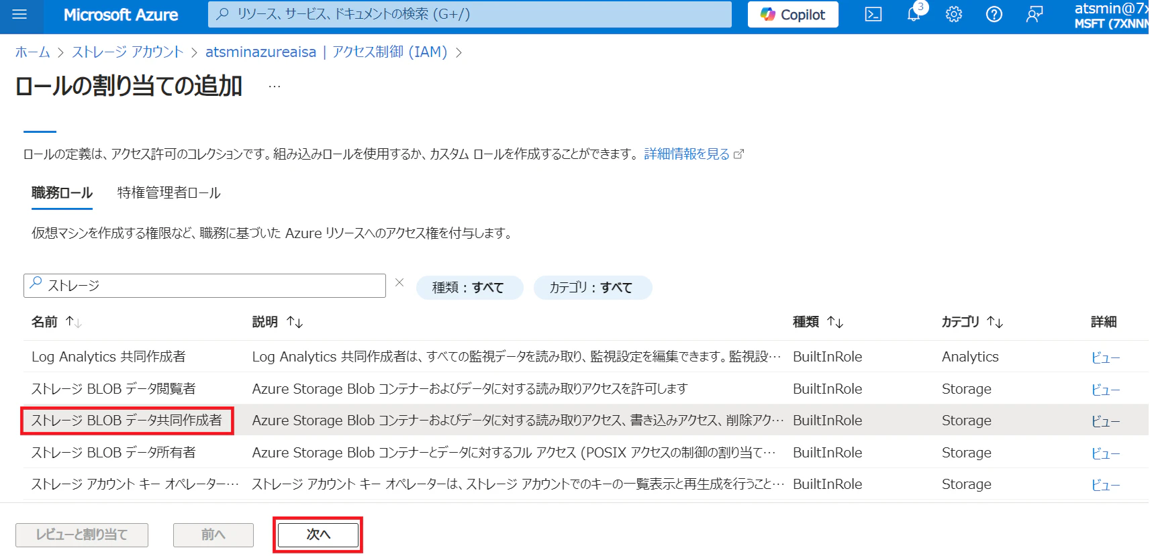Open the notifications bell
This screenshot has width=1150, height=556.
[x=914, y=14]
